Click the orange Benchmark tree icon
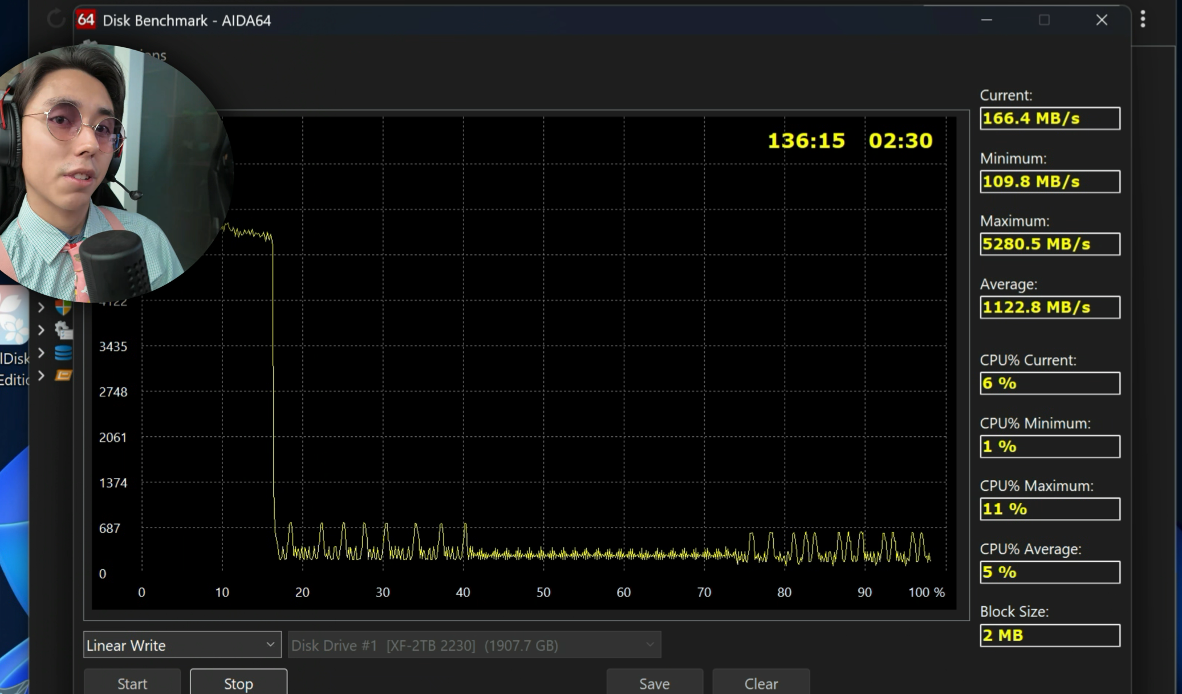 click(x=63, y=375)
